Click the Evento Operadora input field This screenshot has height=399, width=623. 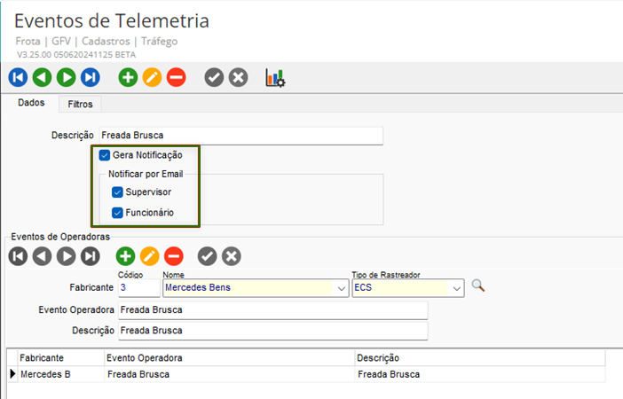272,310
